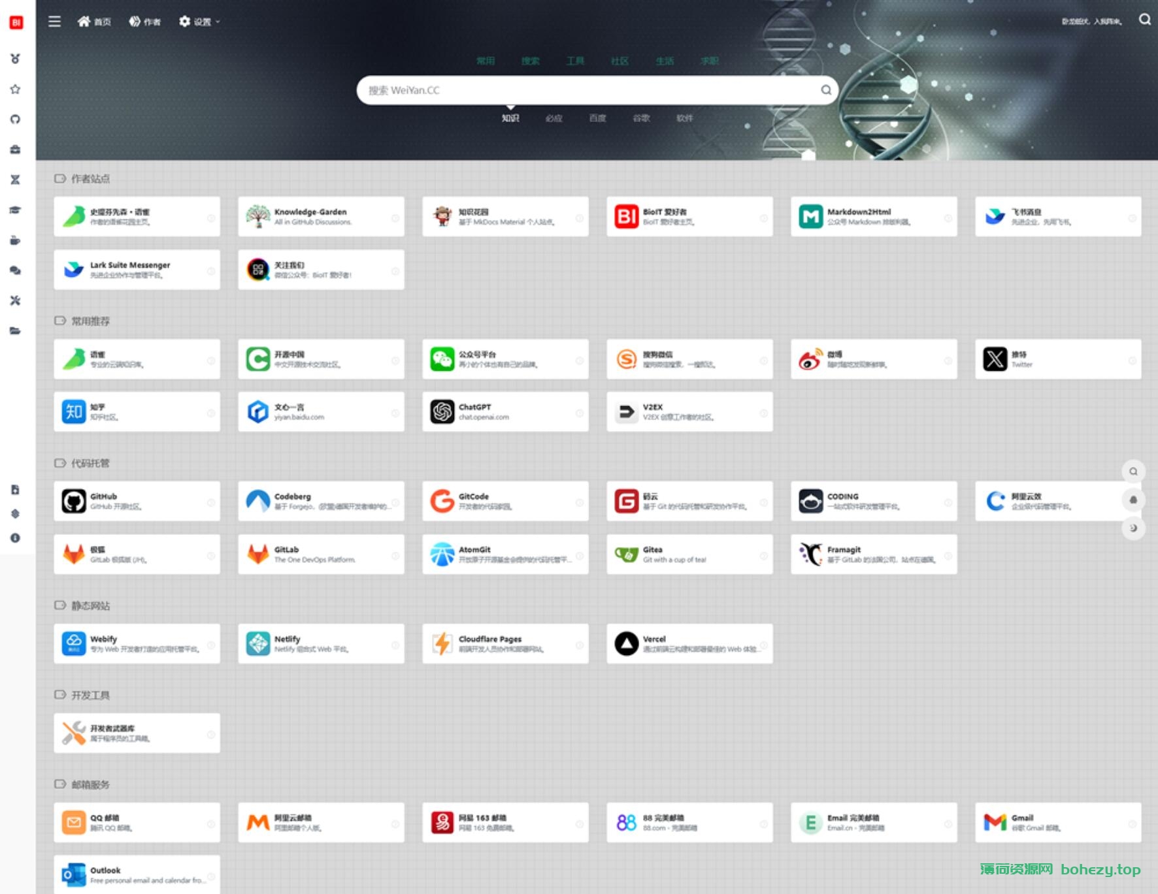Go to the 首页 home link
1158x894 pixels.
(94, 22)
